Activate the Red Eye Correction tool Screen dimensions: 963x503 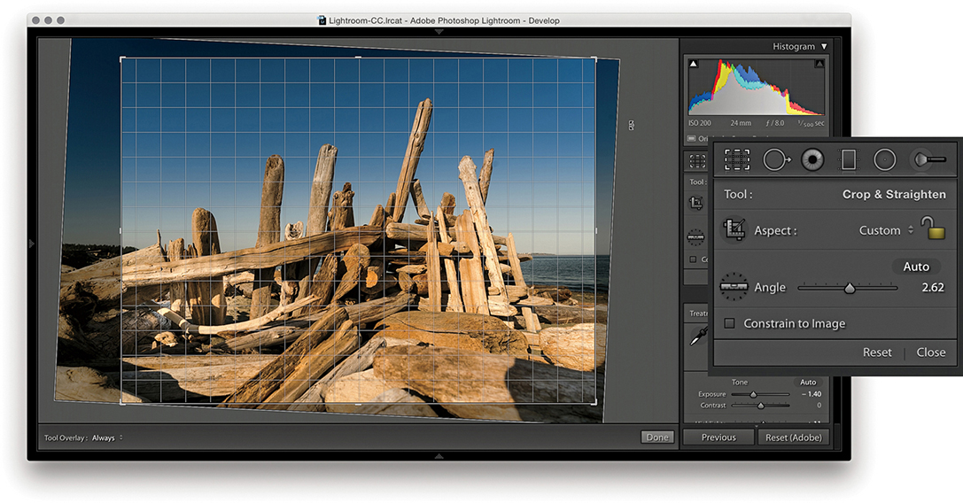pyautogui.click(x=812, y=159)
